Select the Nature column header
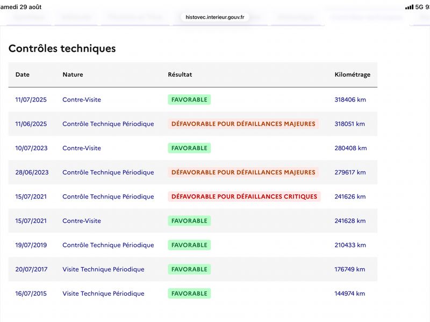The width and height of the screenshot is (430, 322). click(73, 75)
